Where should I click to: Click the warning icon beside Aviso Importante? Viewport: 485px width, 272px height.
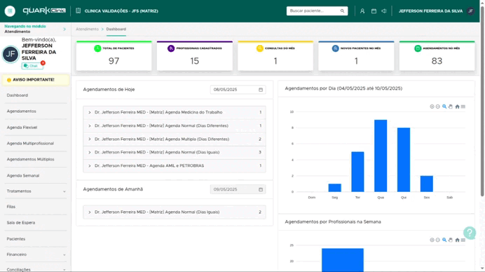click(x=9, y=80)
